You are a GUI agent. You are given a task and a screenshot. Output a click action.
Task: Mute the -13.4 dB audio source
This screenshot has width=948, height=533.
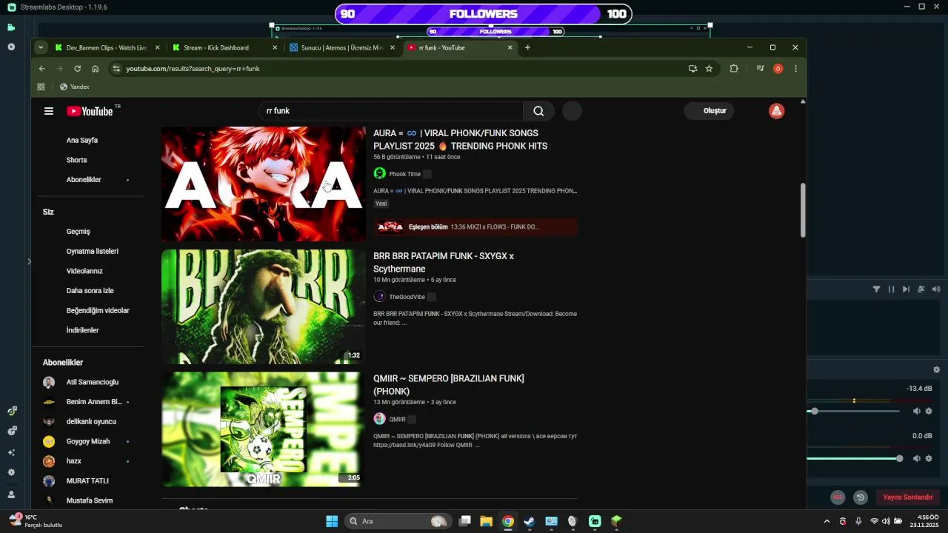(x=916, y=411)
